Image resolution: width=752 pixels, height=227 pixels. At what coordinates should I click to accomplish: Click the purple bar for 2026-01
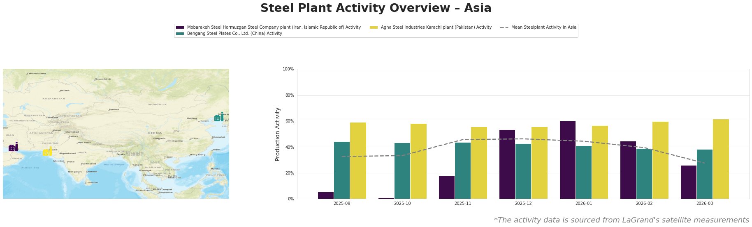[x=568, y=160]
